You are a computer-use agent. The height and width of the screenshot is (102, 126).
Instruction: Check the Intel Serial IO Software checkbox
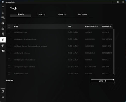(x=9, y=53)
